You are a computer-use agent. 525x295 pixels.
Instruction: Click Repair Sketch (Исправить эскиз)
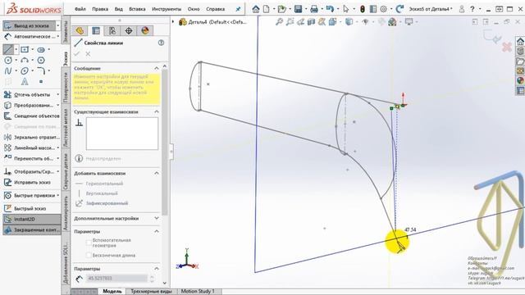point(27,182)
